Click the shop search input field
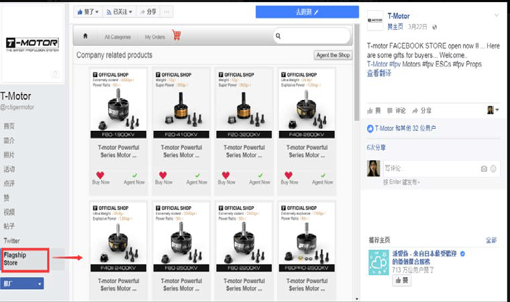 312,36
